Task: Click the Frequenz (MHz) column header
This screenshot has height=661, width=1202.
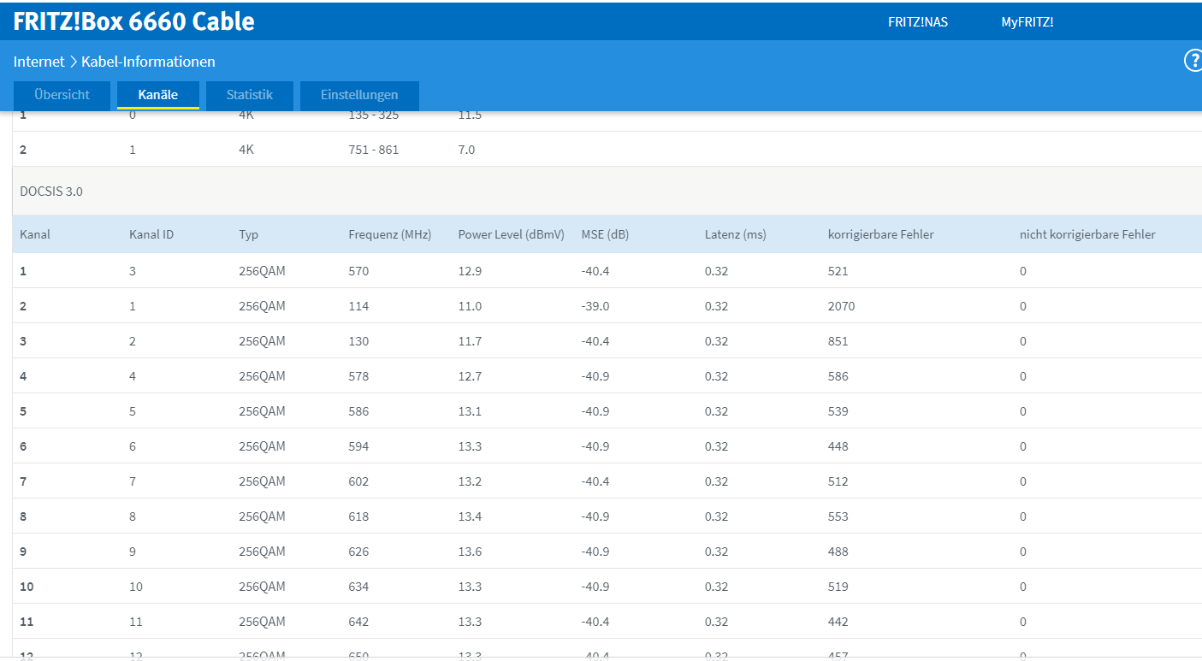Action: pyautogui.click(x=390, y=234)
